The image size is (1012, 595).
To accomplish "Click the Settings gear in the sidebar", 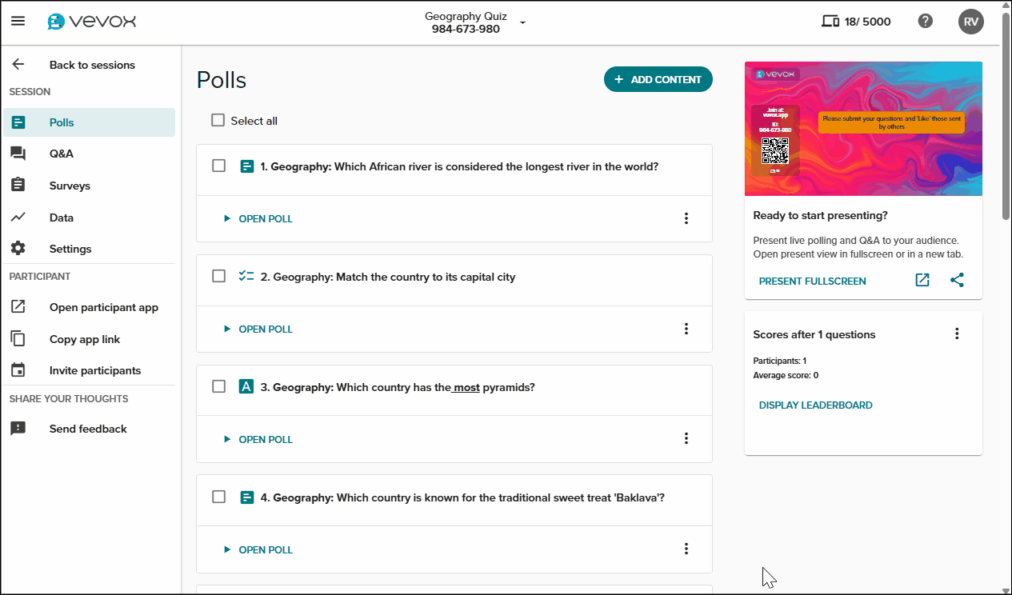I will pyautogui.click(x=18, y=248).
